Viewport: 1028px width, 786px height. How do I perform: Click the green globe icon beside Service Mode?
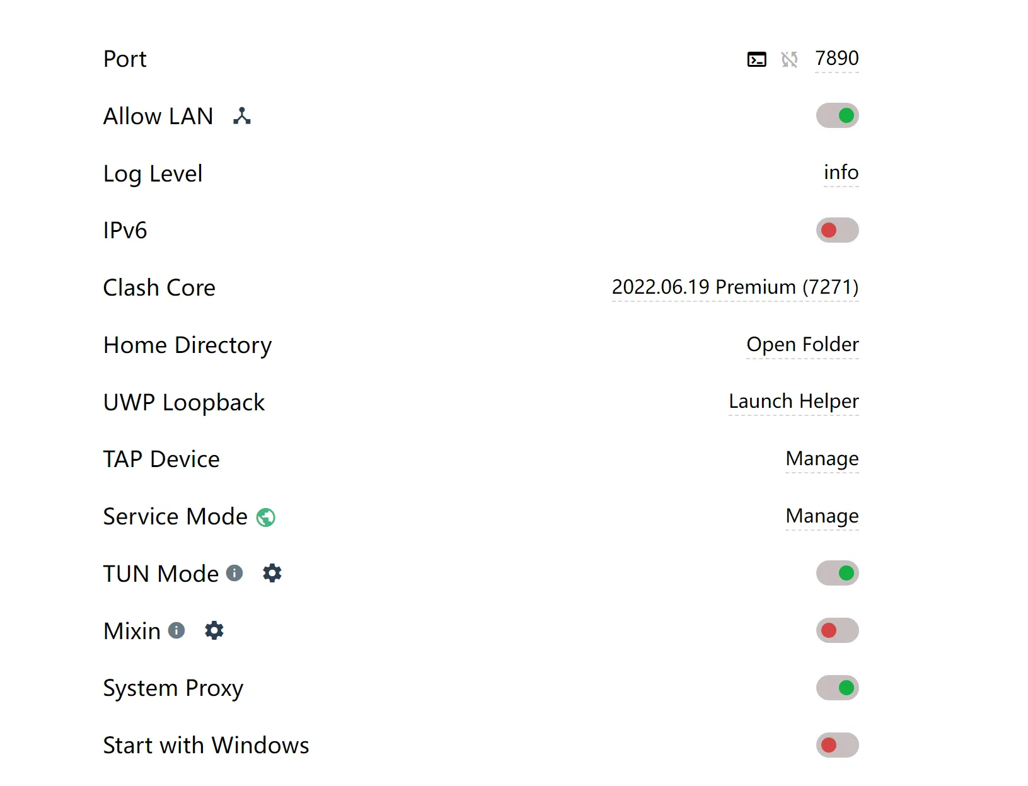pyautogui.click(x=266, y=517)
